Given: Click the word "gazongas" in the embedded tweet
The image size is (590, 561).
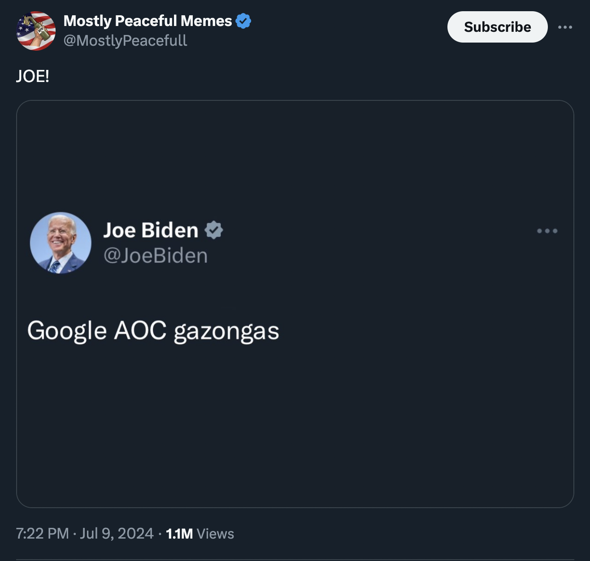Looking at the screenshot, I should 226,332.
